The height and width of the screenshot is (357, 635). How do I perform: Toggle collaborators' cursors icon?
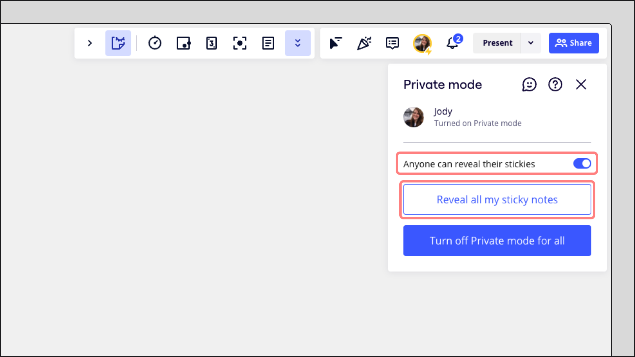(335, 43)
